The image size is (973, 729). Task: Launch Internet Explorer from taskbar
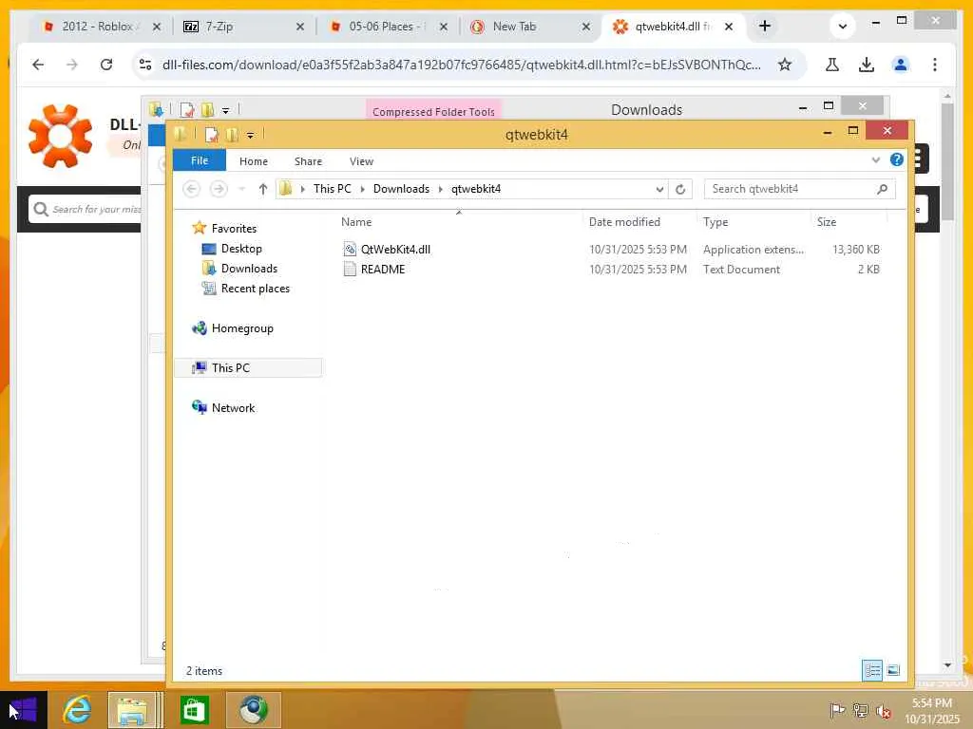78,709
